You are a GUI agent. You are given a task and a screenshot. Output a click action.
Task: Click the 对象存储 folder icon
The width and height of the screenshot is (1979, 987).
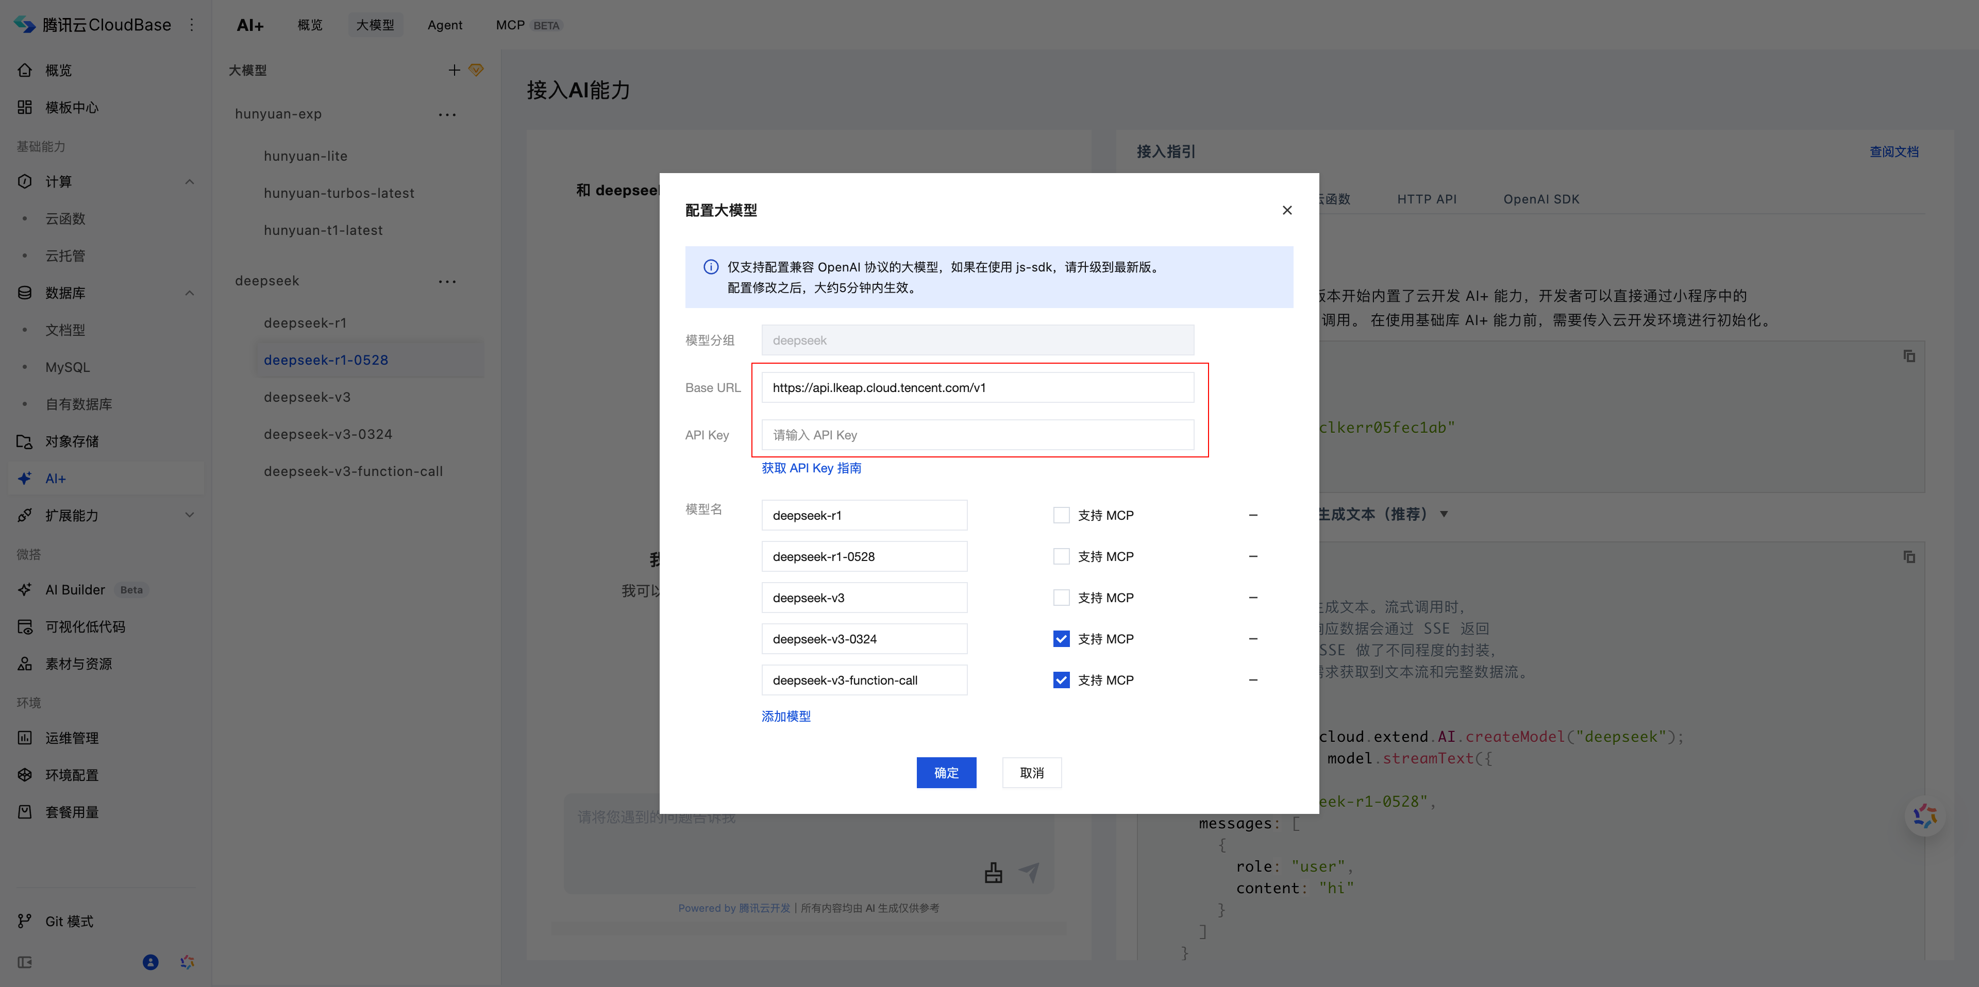25,441
